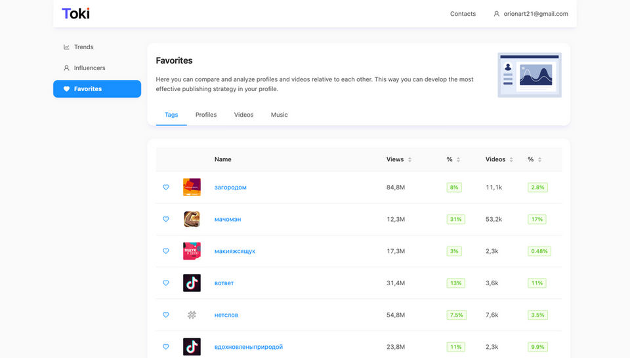Click the hashtag icon for нетслов
This screenshot has width=630, height=358.
pos(192,315)
